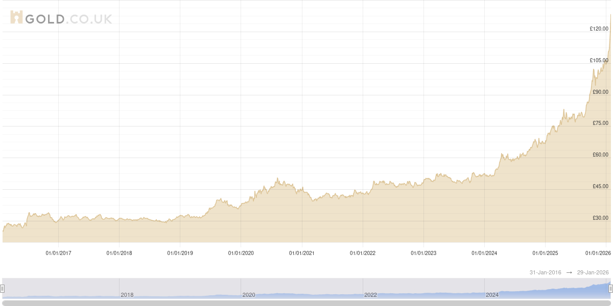Click the arrow between the range dates
The width and height of the screenshot is (613, 306).
pyautogui.click(x=569, y=273)
